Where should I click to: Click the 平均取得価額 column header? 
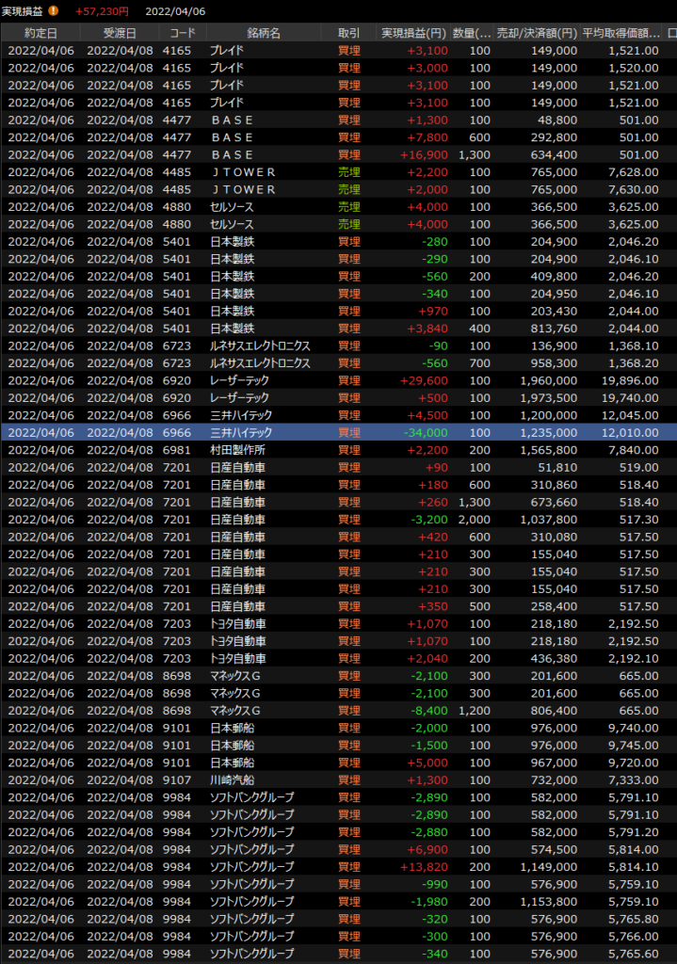621,33
